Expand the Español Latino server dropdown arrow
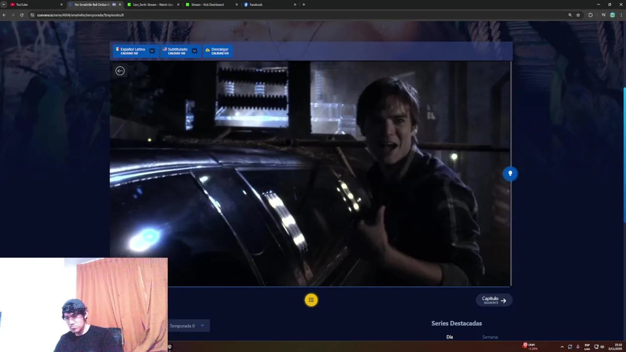 [152, 51]
